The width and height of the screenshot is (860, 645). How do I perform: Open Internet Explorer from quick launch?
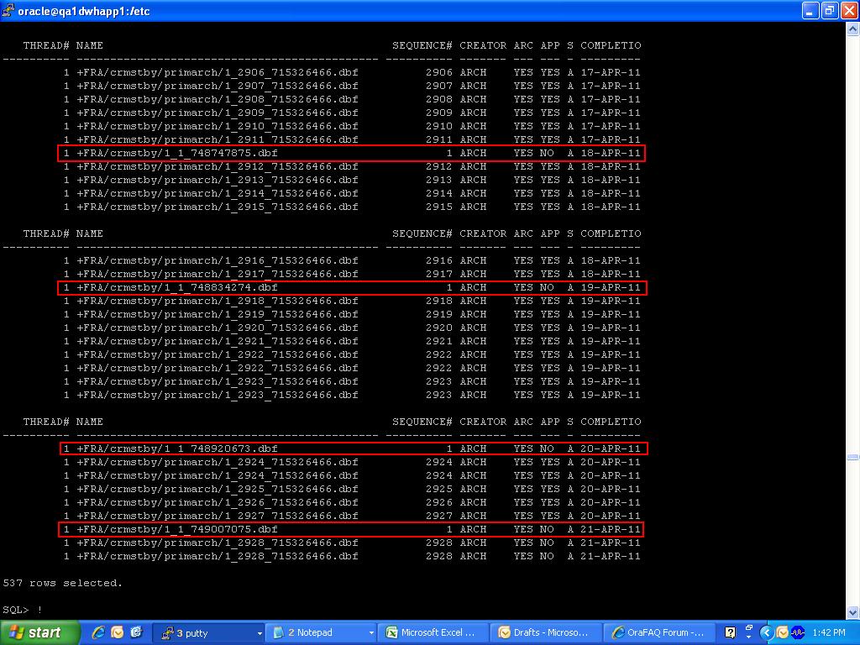pyautogui.click(x=98, y=632)
